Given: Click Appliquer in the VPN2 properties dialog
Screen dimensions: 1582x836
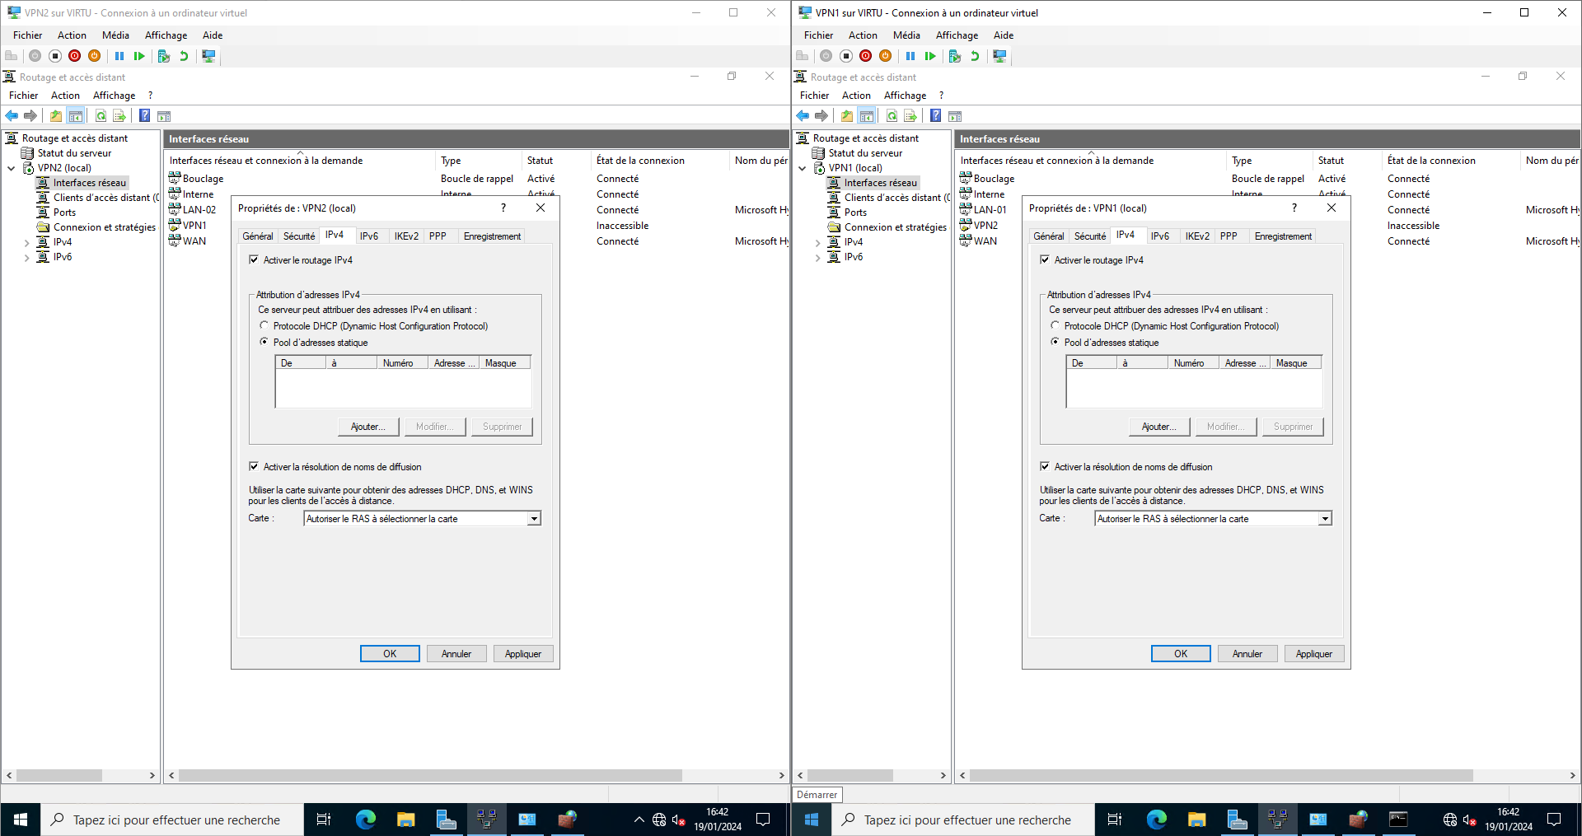Looking at the screenshot, I should pos(523,654).
